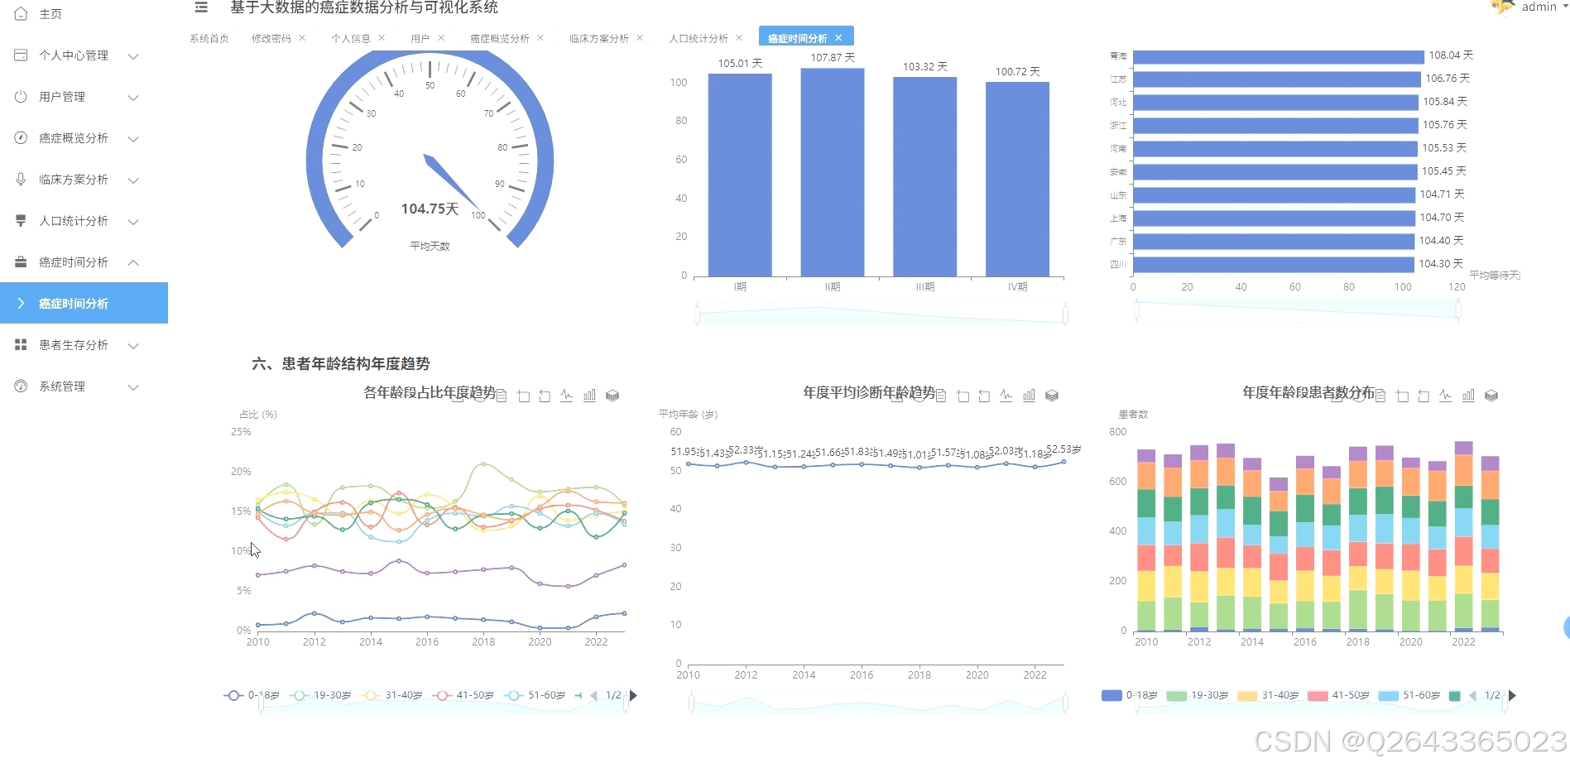The height and width of the screenshot is (768, 1570).
Task: Toggle 31-40岁 series in line chart legend
Action: pos(392,695)
